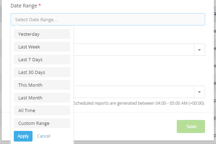Select the Last Month preset

coord(42,98)
